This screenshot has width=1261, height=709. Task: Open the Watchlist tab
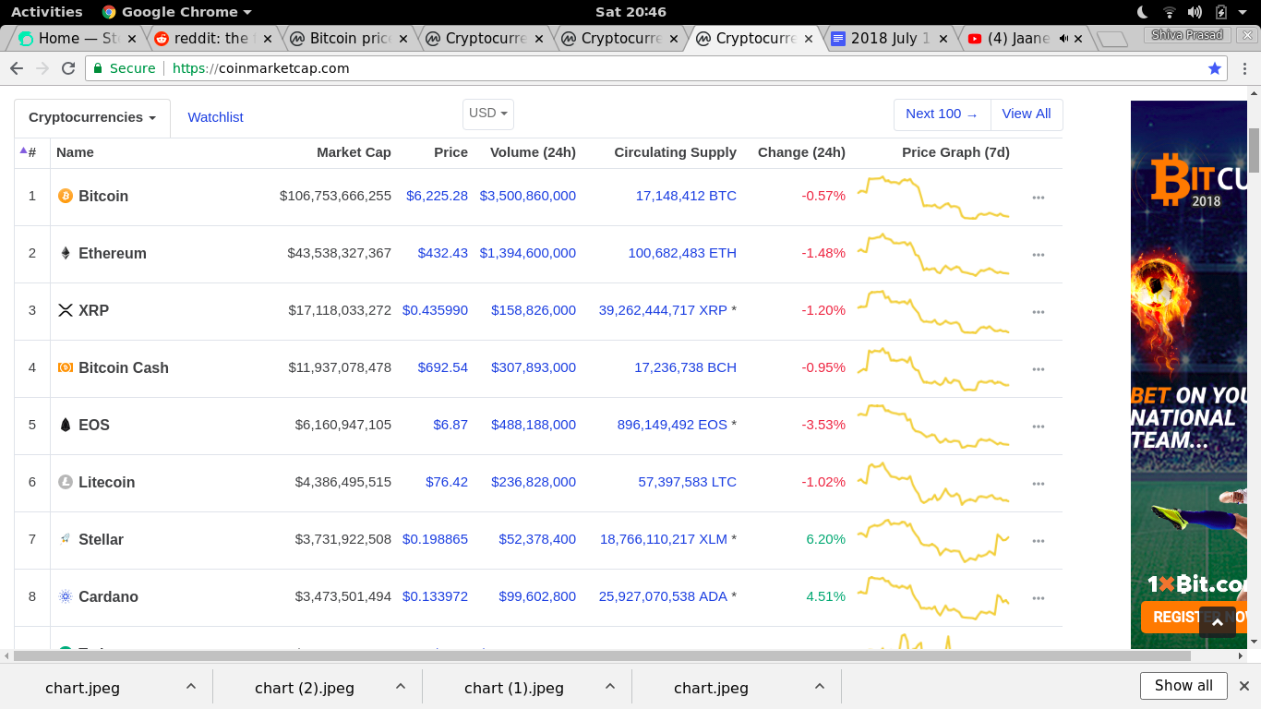point(215,117)
